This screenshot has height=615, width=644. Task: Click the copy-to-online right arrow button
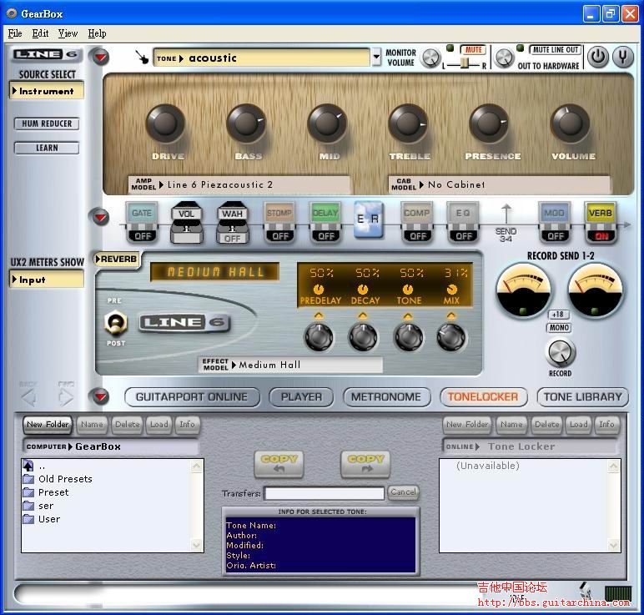coord(365,463)
